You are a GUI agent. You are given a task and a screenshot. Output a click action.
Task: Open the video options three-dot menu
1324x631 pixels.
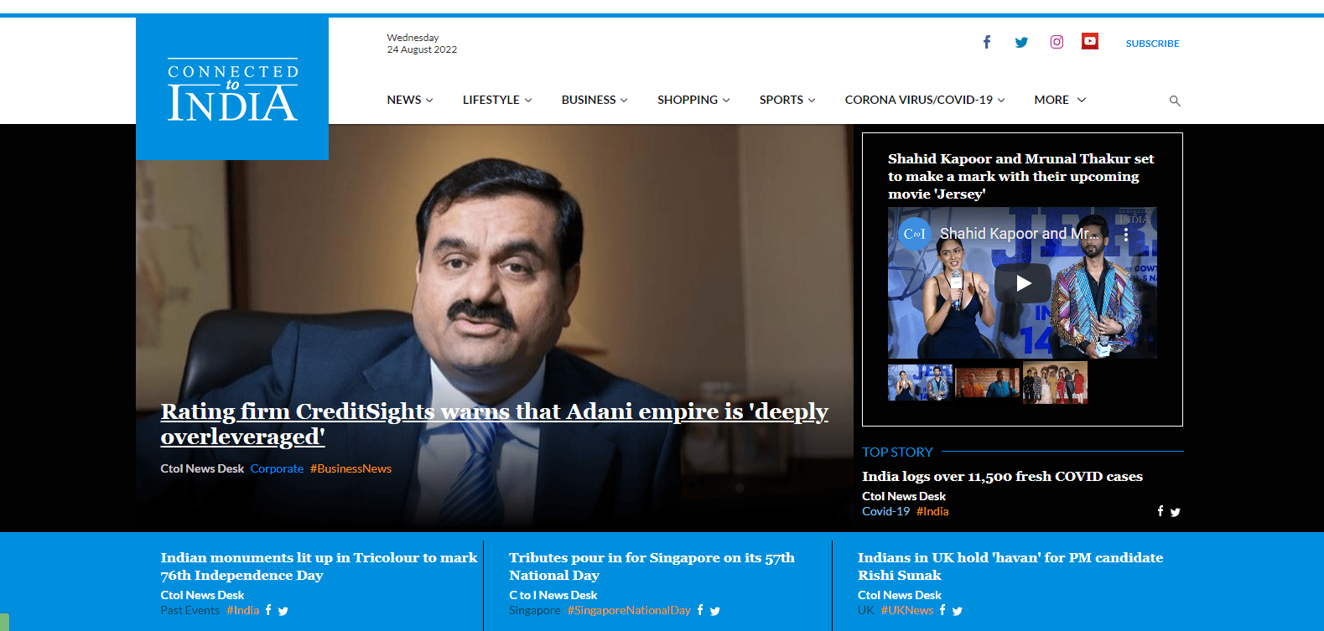[1126, 235]
